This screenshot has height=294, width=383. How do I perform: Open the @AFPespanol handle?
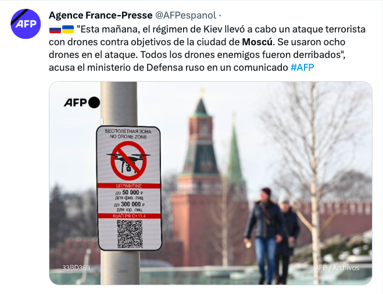185,15
